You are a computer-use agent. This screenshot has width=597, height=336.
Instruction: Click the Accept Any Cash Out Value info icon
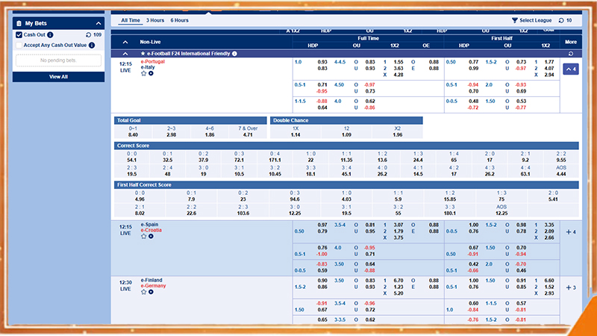[x=92, y=45]
